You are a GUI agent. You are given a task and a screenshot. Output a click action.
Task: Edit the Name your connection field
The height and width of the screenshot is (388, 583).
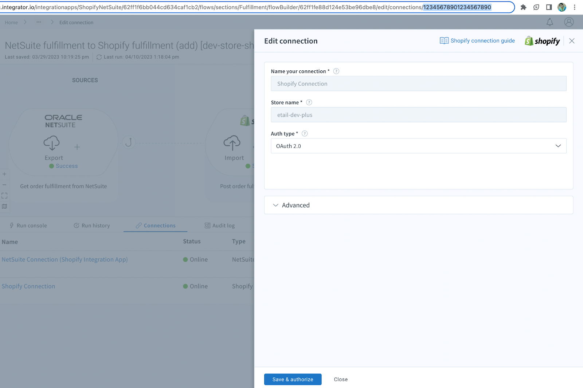pyautogui.click(x=419, y=84)
